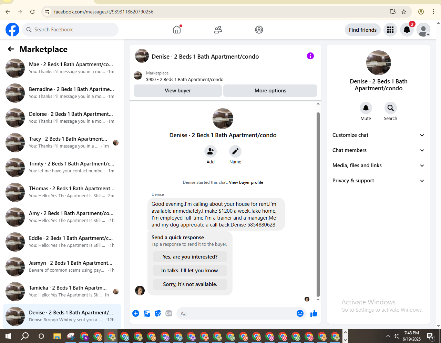Open the Windows Start menu

(8, 336)
